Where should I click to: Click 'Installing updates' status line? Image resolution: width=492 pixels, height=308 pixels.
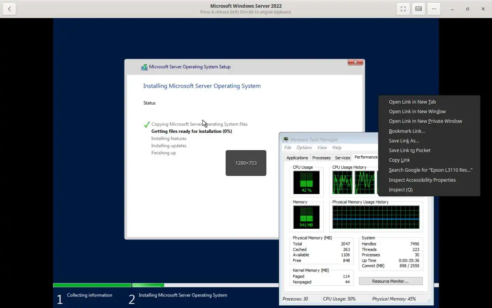pyautogui.click(x=169, y=146)
